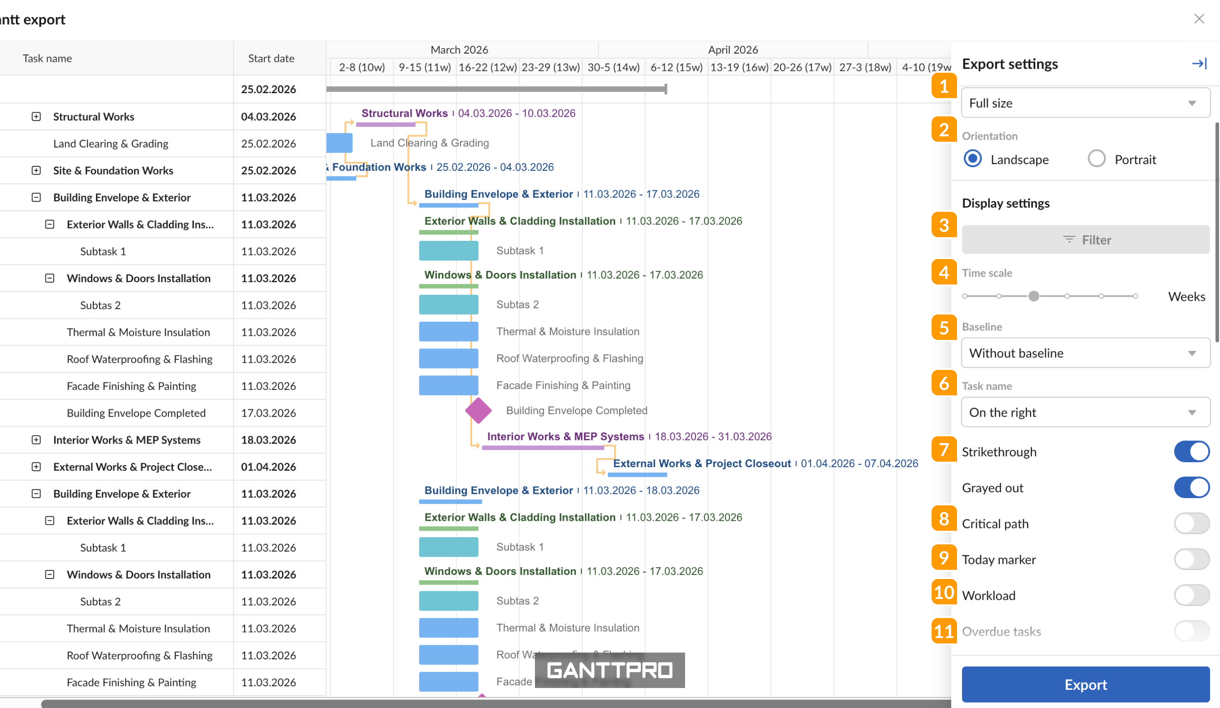This screenshot has width=1220, height=708.
Task: Open the Task name position dropdown
Action: coord(1085,412)
